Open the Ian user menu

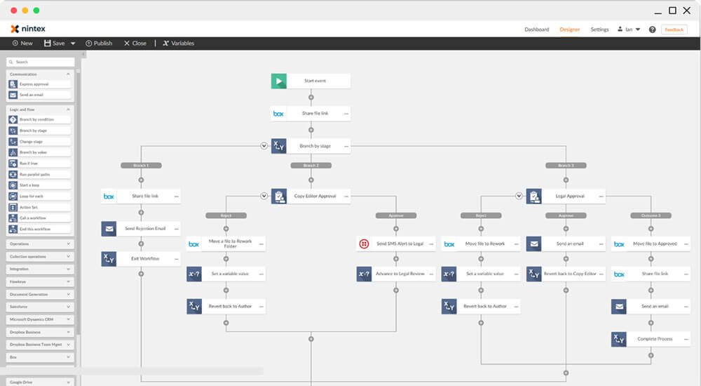629,29
